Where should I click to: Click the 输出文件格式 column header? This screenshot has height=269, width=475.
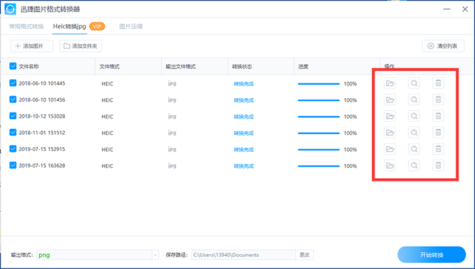[x=180, y=66]
